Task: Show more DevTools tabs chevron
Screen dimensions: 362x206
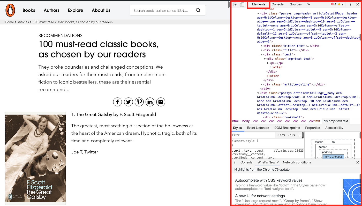Action: click(308, 4)
